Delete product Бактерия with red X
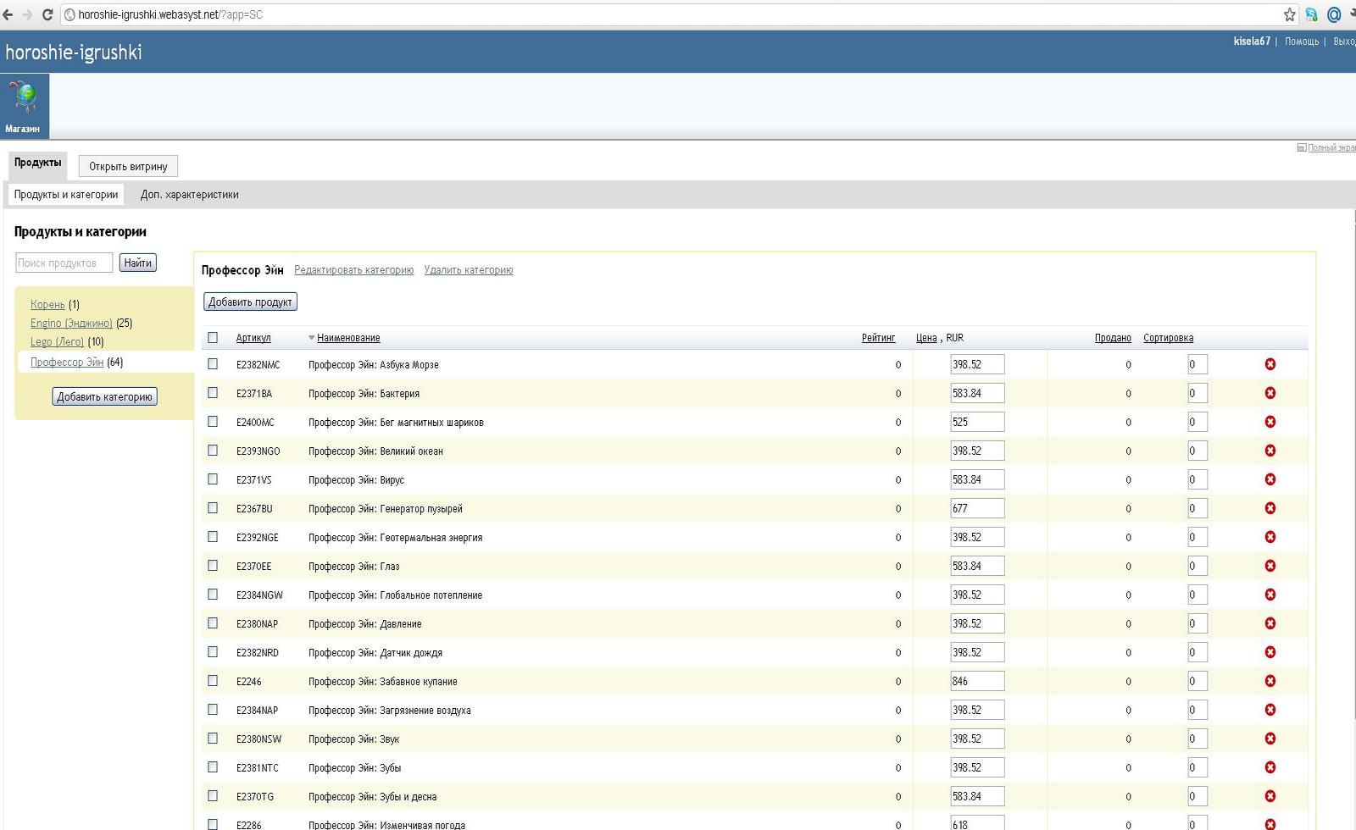Viewport: 1356px width, 830px height. (1270, 393)
